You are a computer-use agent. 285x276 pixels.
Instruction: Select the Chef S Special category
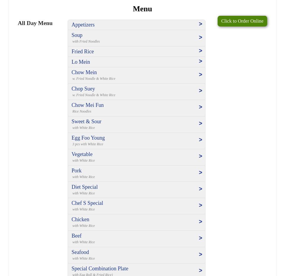point(87,203)
